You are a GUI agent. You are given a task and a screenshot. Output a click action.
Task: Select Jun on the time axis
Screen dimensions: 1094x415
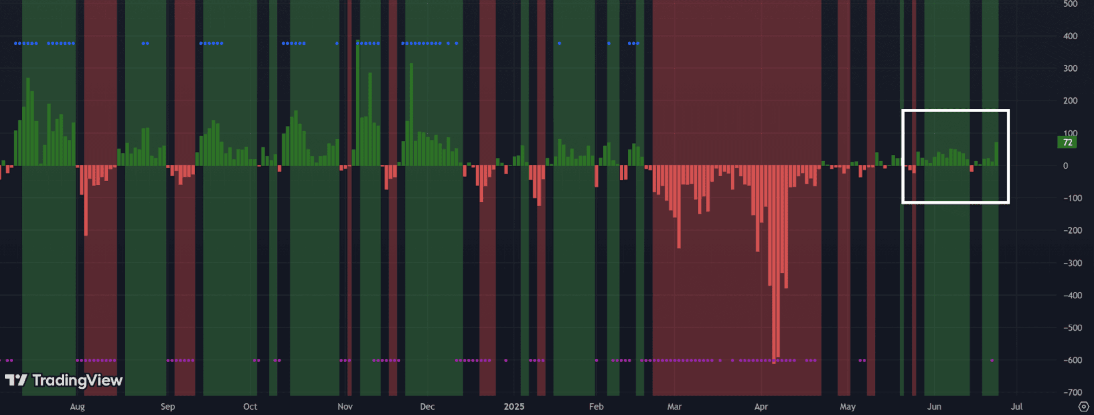(934, 407)
